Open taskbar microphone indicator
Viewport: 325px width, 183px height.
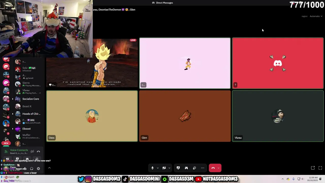pos(293,179)
